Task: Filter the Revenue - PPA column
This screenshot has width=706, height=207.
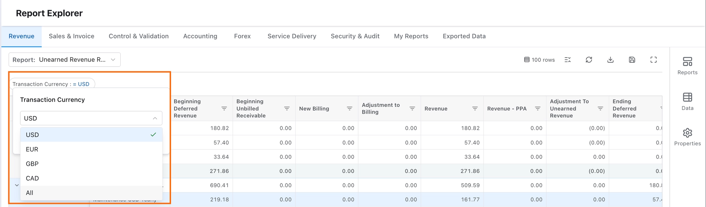Action: point(538,108)
